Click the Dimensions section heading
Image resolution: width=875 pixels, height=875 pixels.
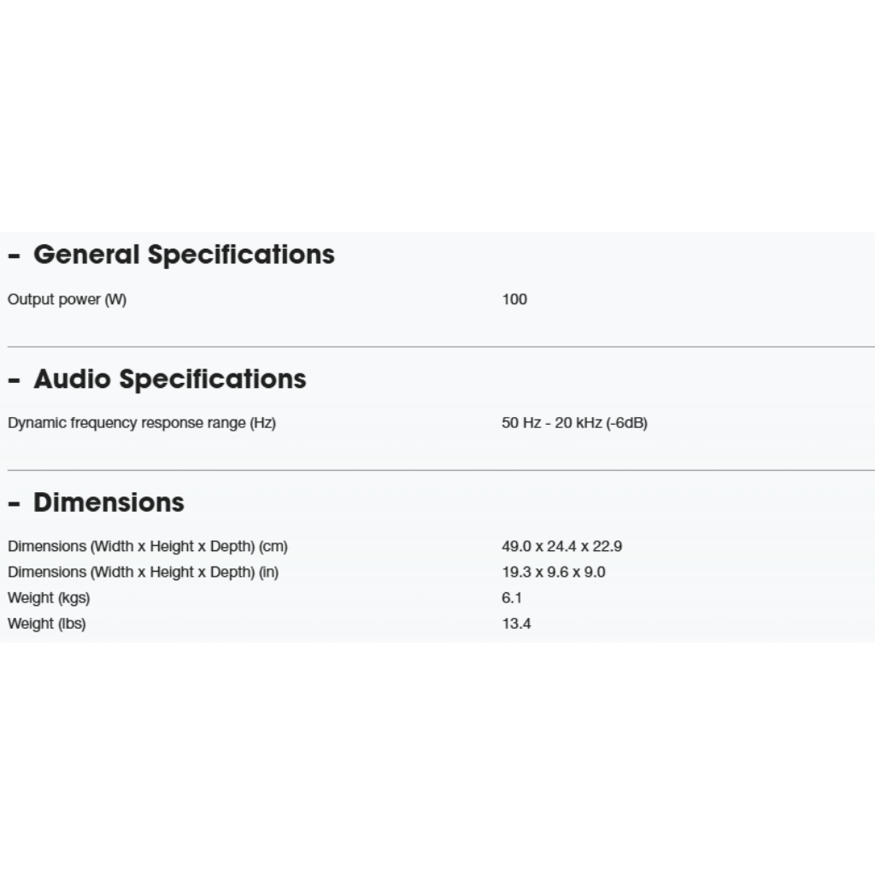pos(109,502)
